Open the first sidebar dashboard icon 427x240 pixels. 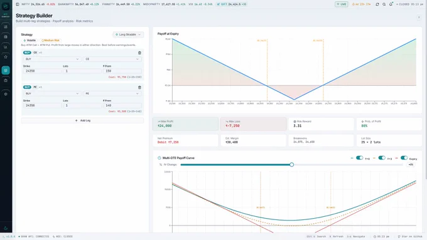pos(6,27)
